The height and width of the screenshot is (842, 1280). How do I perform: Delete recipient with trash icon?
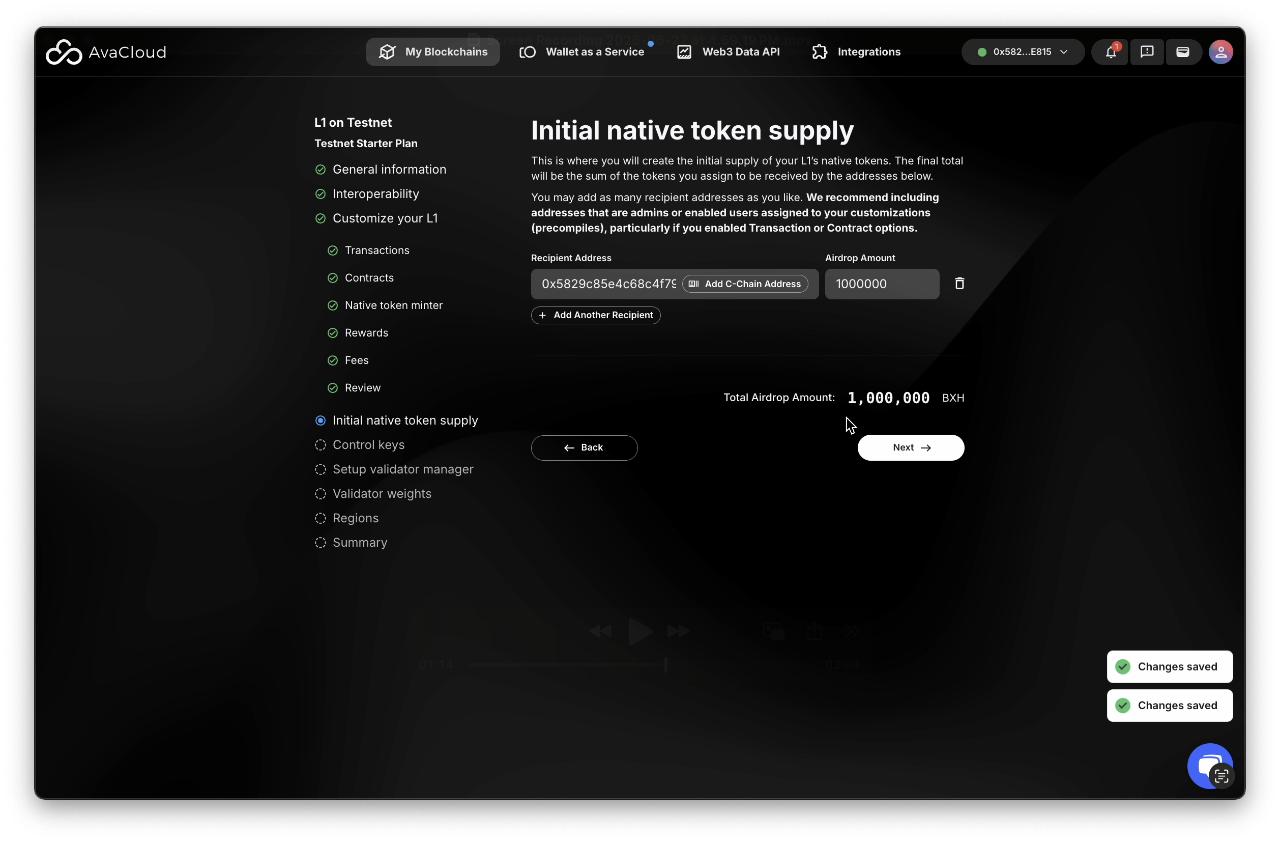959,284
